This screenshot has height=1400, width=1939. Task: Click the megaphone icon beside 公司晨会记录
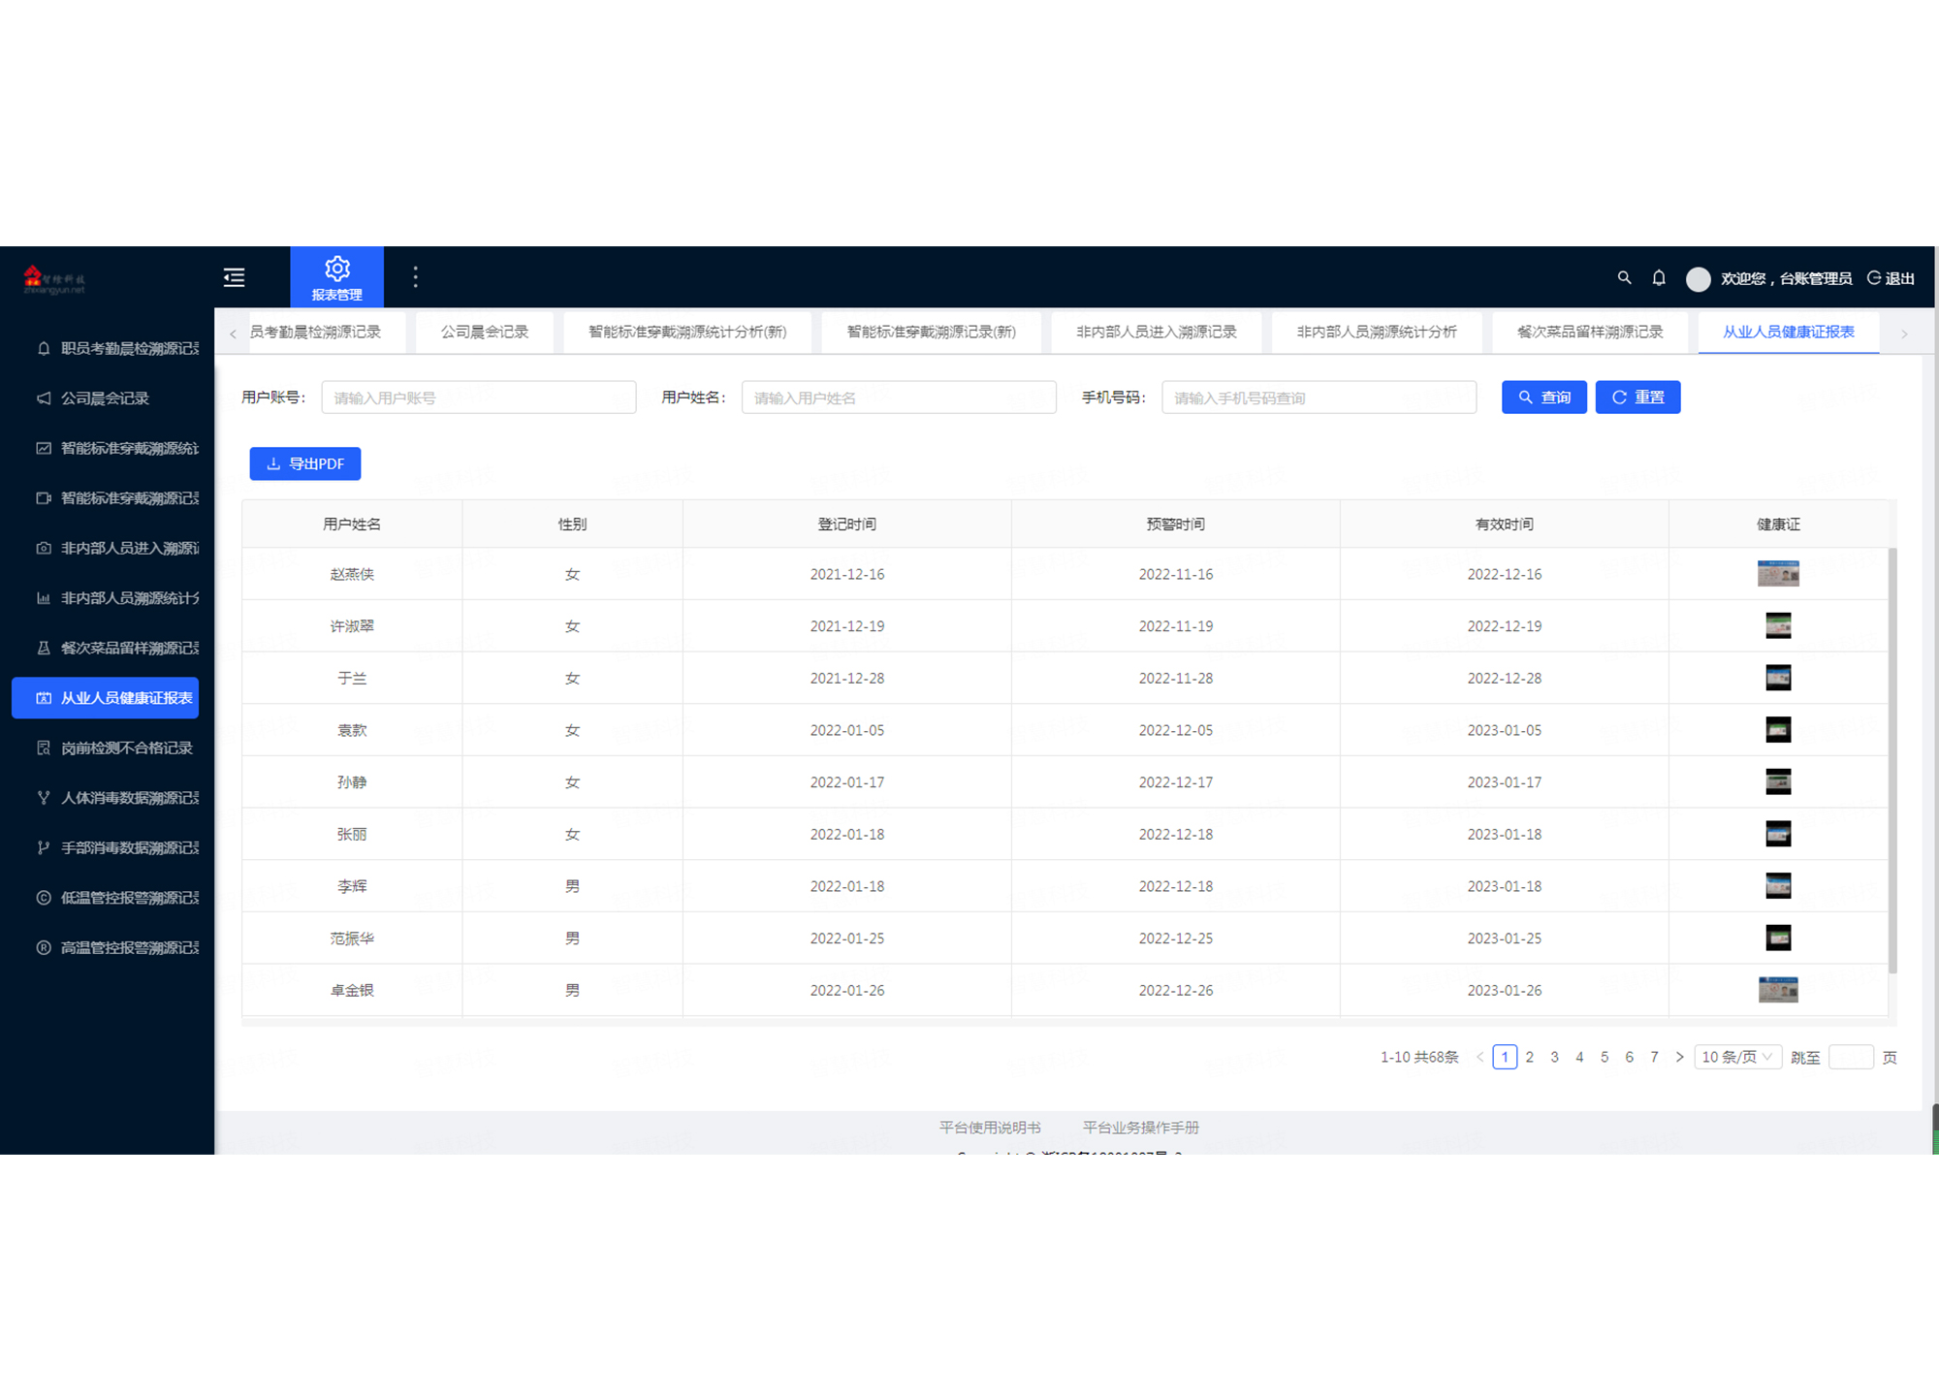[x=44, y=398]
